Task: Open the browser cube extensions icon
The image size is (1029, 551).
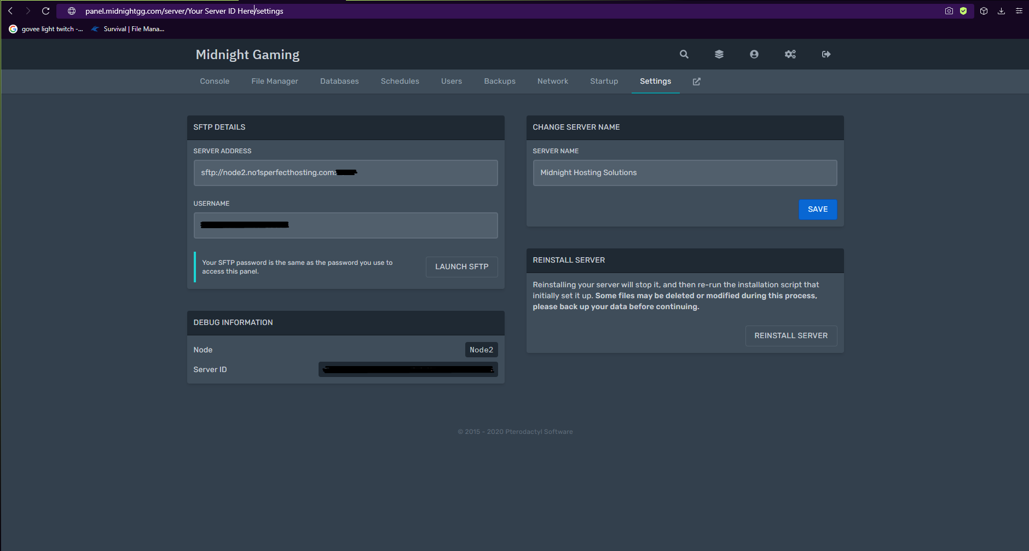Action: click(984, 11)
